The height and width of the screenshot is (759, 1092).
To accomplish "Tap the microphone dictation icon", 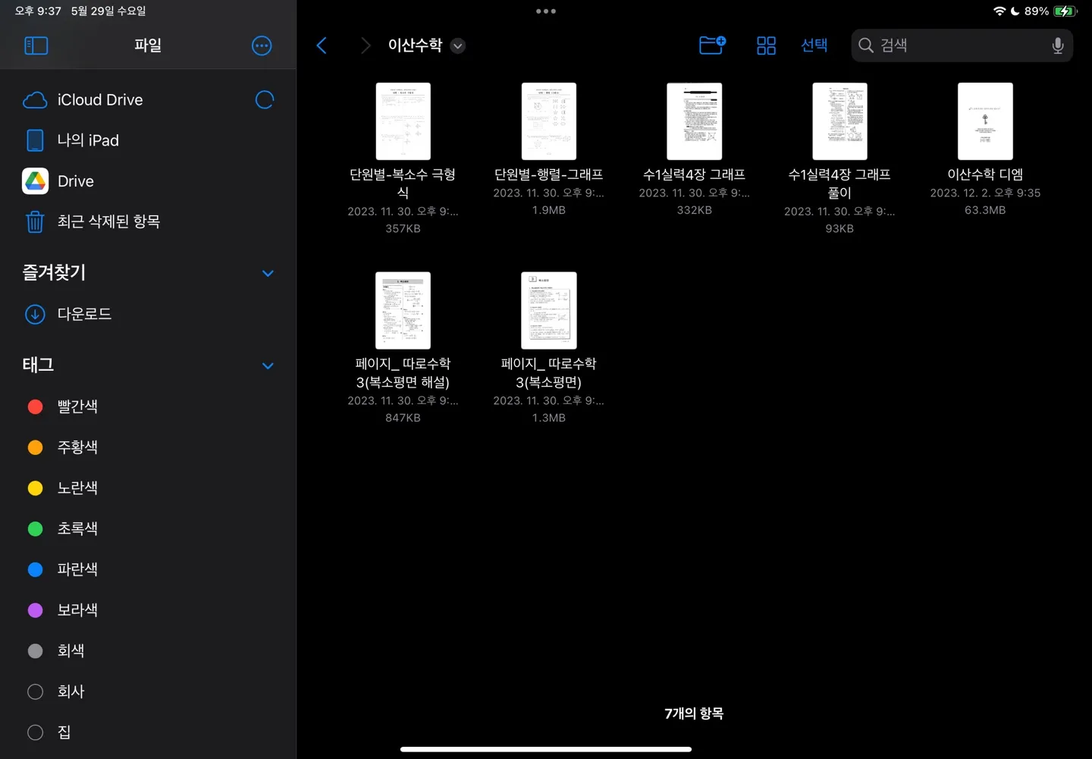I will click(x=1057, y=45).
